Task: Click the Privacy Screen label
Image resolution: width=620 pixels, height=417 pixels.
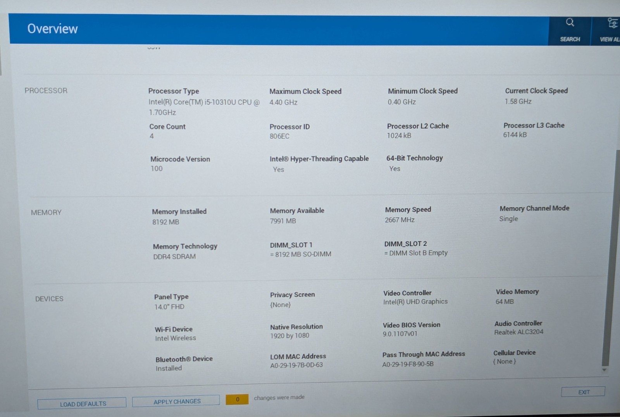Action: click(x=293, y=295)
